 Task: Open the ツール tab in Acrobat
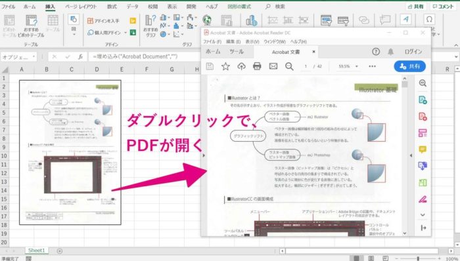(237, 52)
